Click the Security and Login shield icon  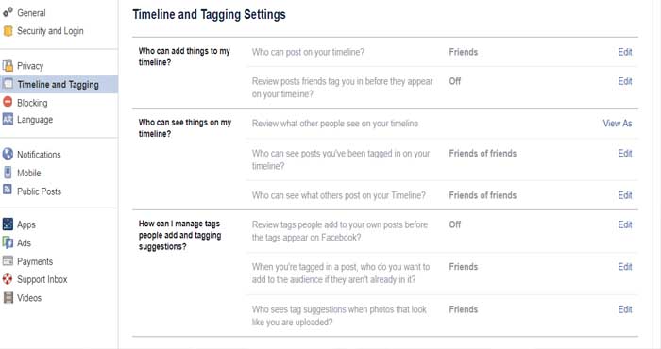pyautogui.click(x=8, y=31)
